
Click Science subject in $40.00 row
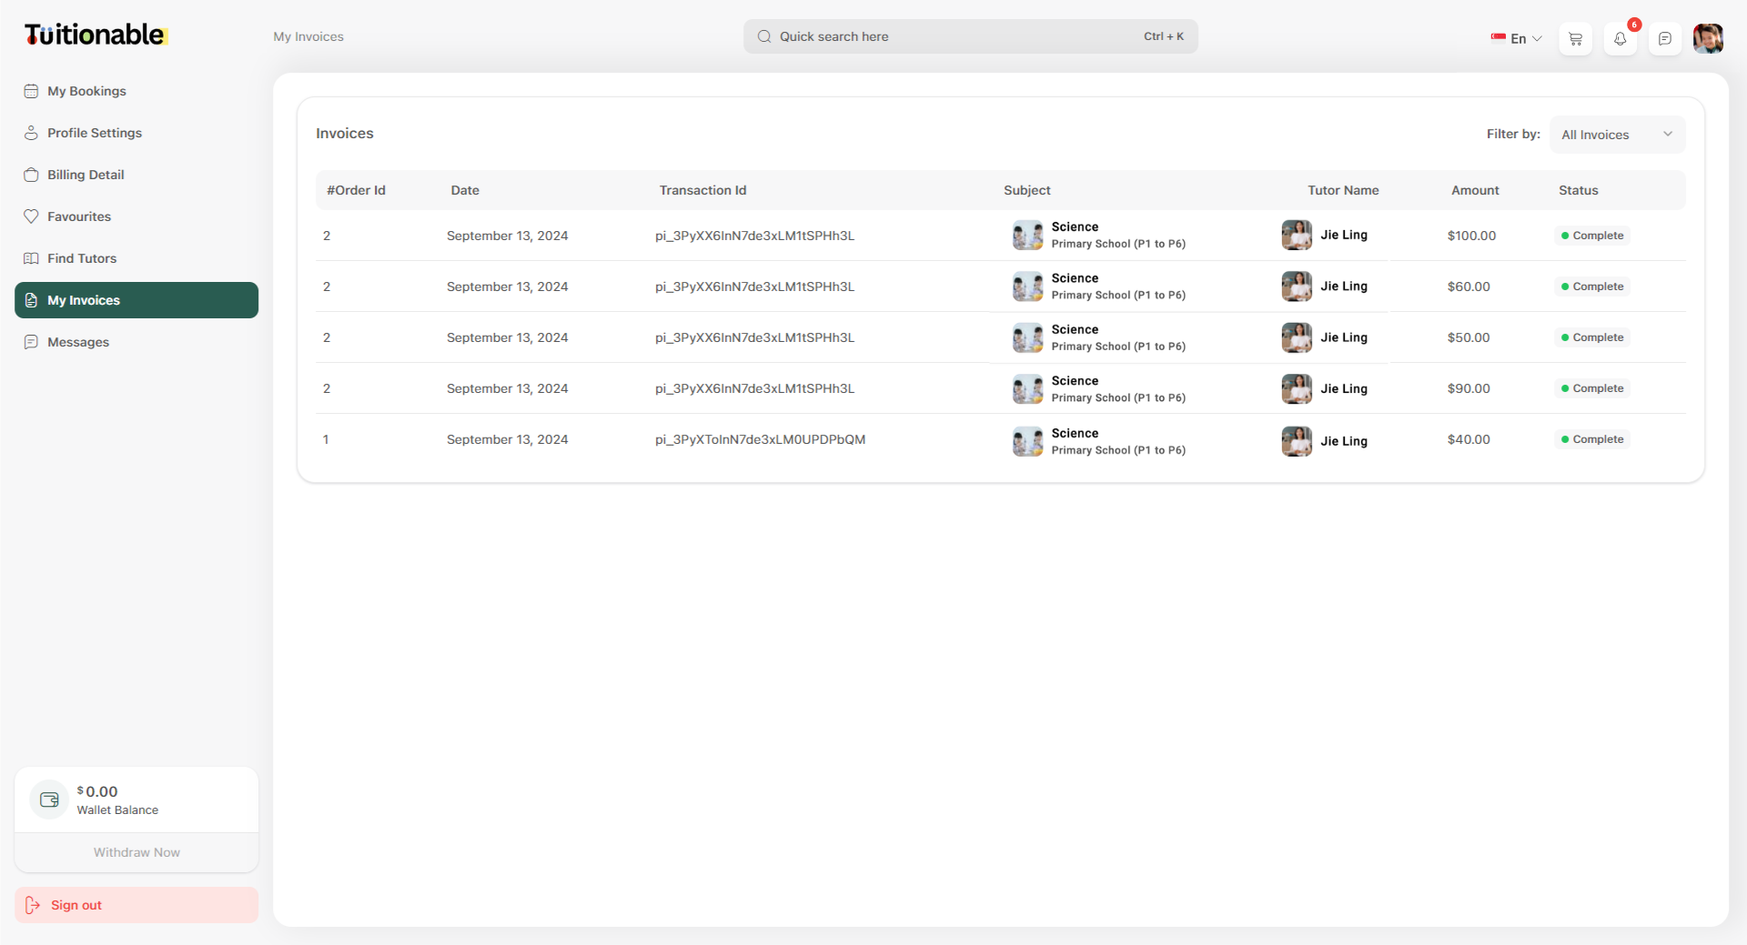1075,434
